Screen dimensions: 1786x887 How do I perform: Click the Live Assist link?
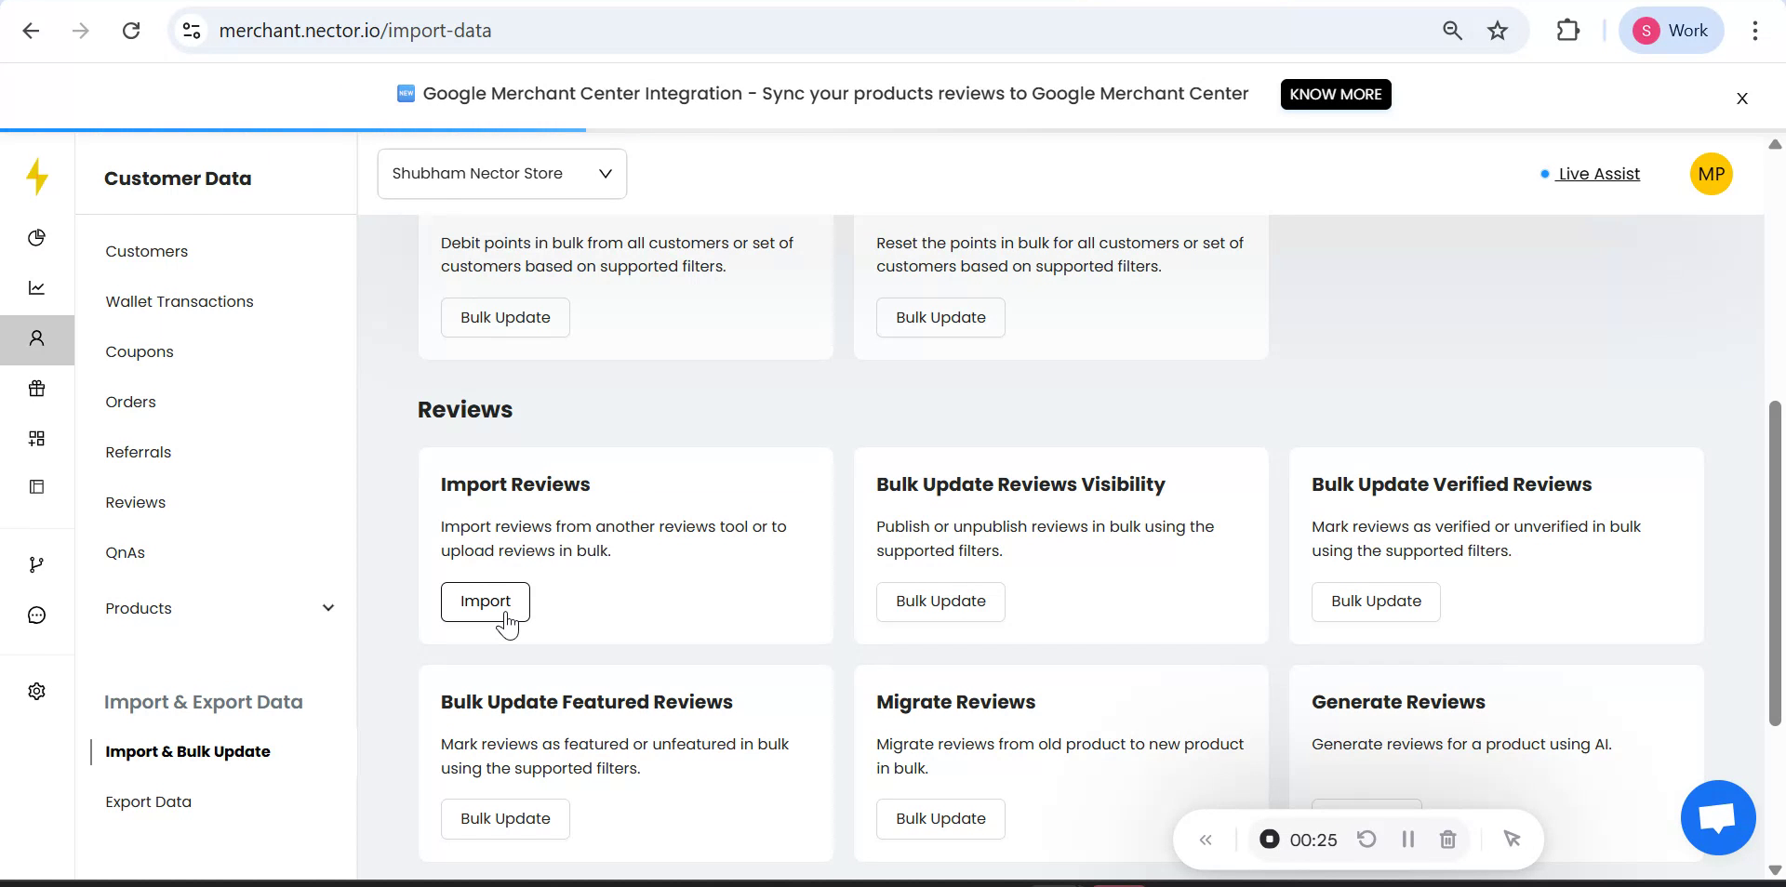1598,174
